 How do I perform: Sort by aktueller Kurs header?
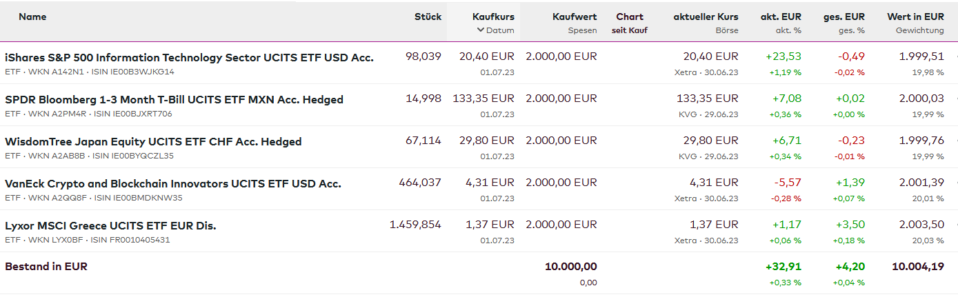point(706,17)
